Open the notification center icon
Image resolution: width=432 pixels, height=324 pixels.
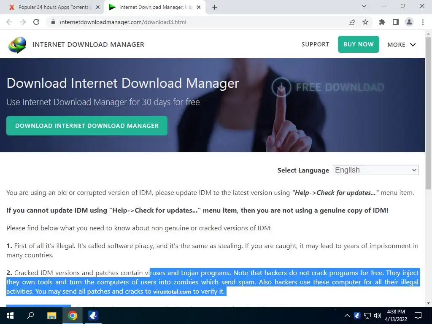pyautogui.click(x=418, y=316)
